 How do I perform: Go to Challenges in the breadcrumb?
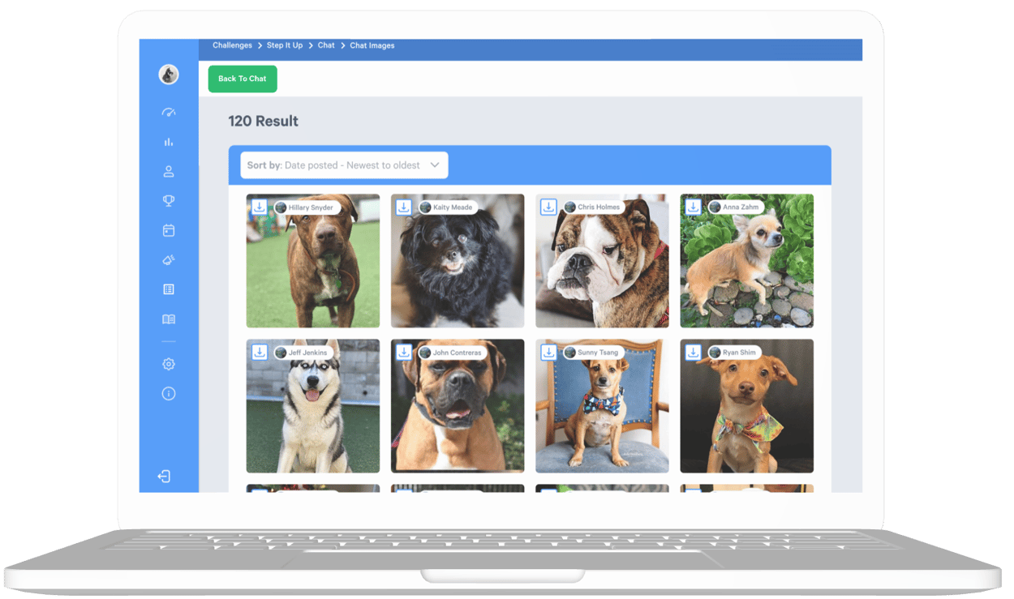232,45
